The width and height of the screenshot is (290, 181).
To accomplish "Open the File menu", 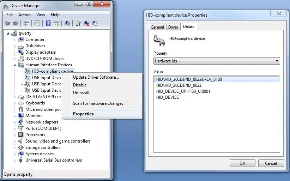I will (x=10, y=15).
